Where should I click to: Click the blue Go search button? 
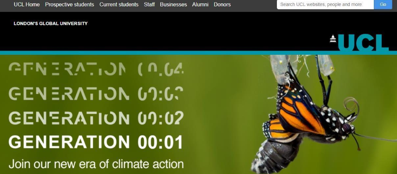coord(383,5)
